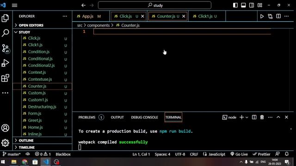296x166 pixels.
Task: Select JavaScript language mode
Action: coord(214,154)
